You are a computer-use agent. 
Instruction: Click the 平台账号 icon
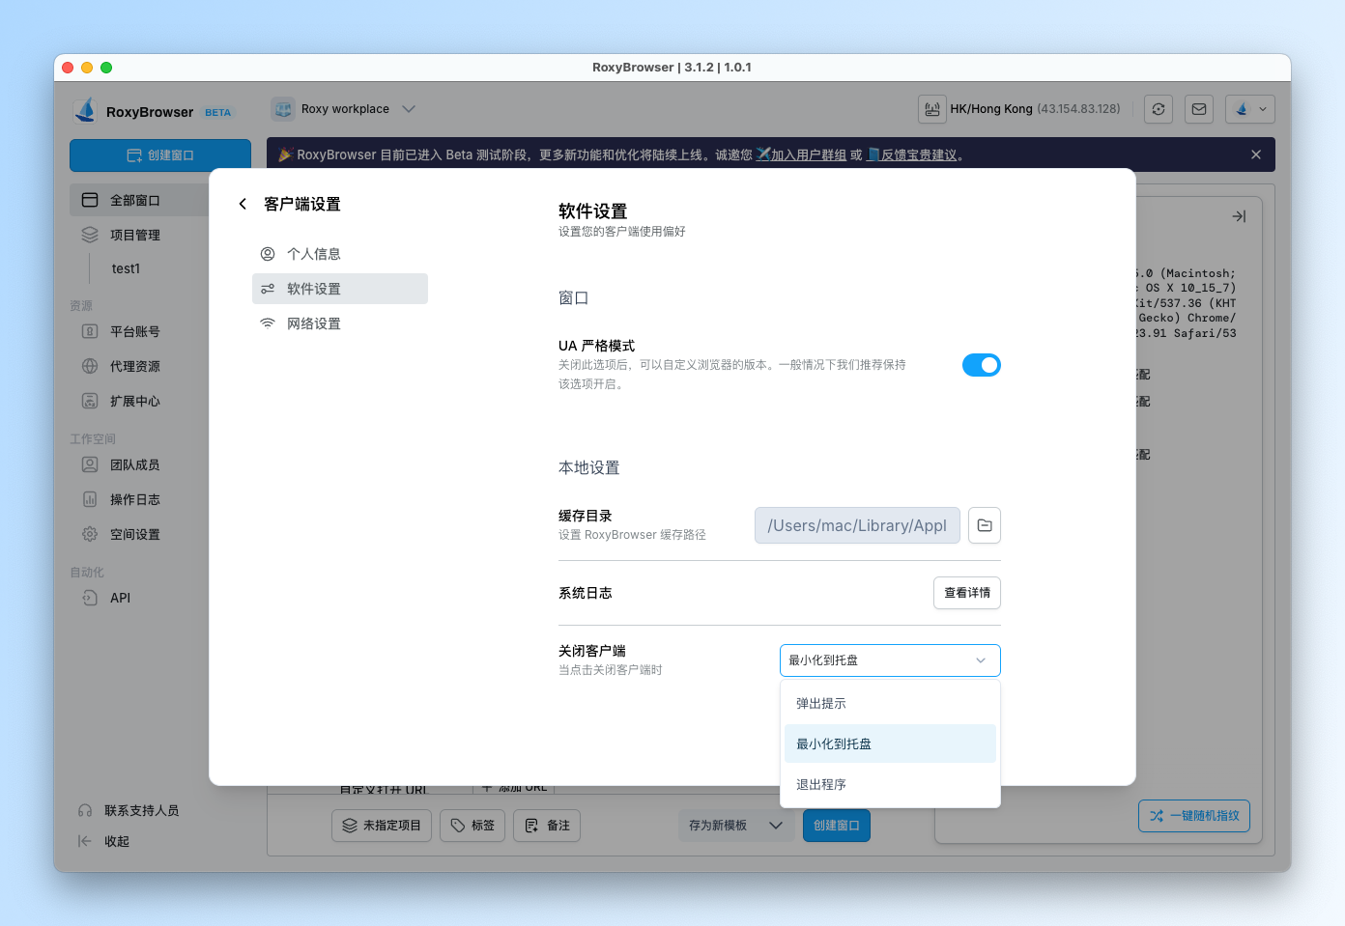(90, 331)
